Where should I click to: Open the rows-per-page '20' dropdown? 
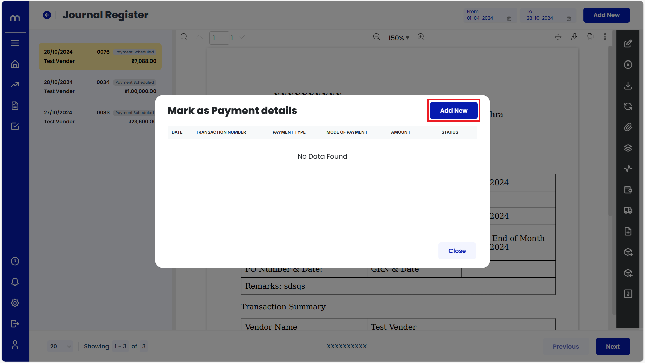60,346
